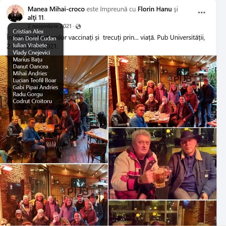The width and height of the screenshot is (226, 226).
Task: Select Radu Gorgu in tagged list
Action: (x=28, y=94)
